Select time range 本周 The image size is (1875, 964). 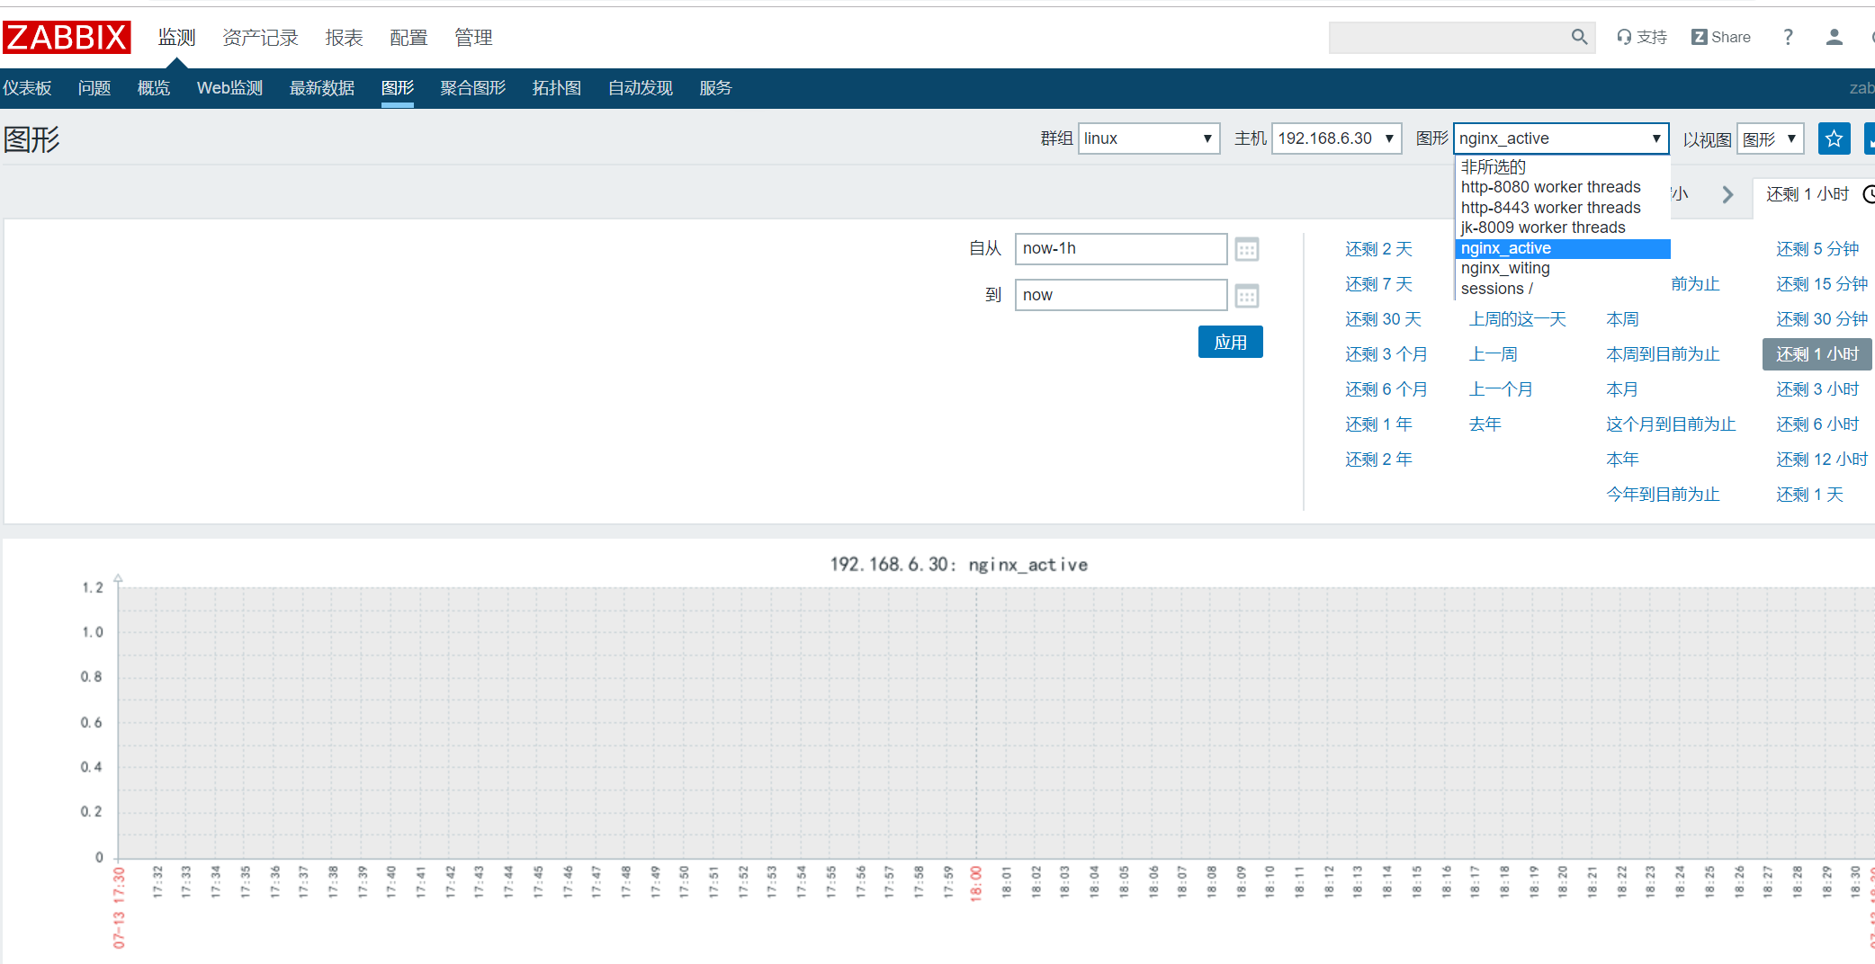(x=1622, y=319)
